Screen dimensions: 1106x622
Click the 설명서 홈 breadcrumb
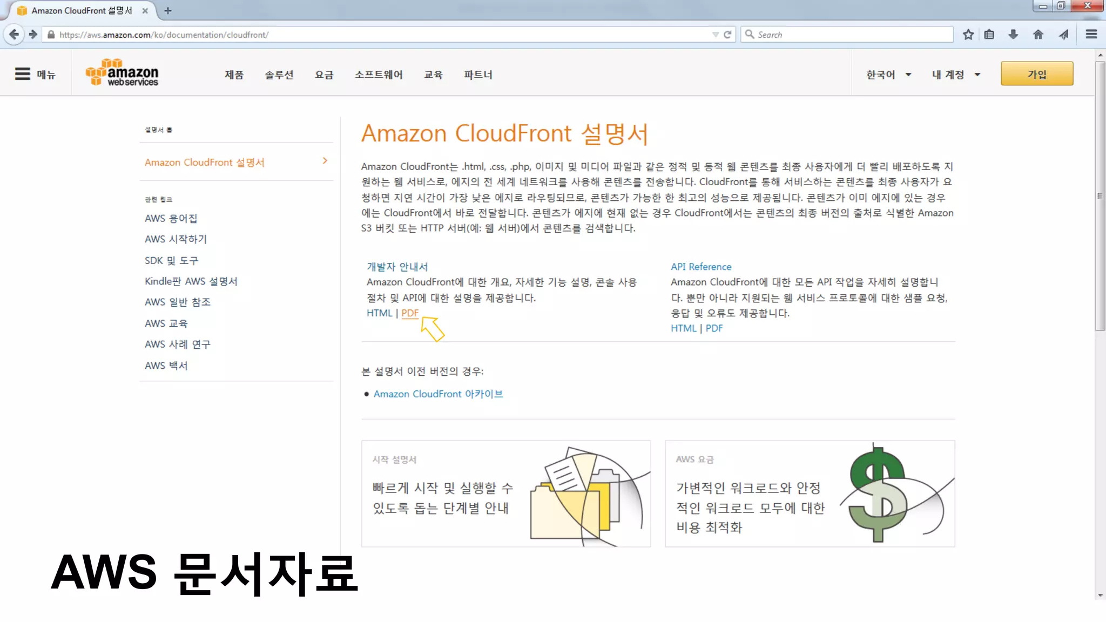click(x=158, y=130)
